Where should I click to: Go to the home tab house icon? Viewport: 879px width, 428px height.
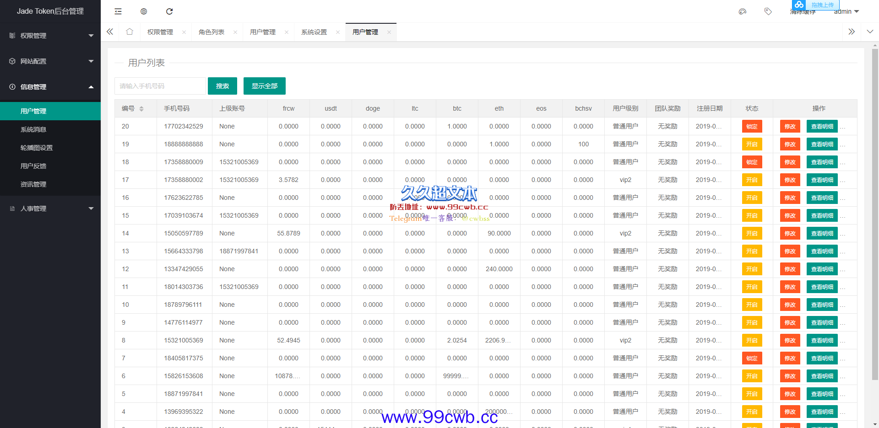coord(130,32)
